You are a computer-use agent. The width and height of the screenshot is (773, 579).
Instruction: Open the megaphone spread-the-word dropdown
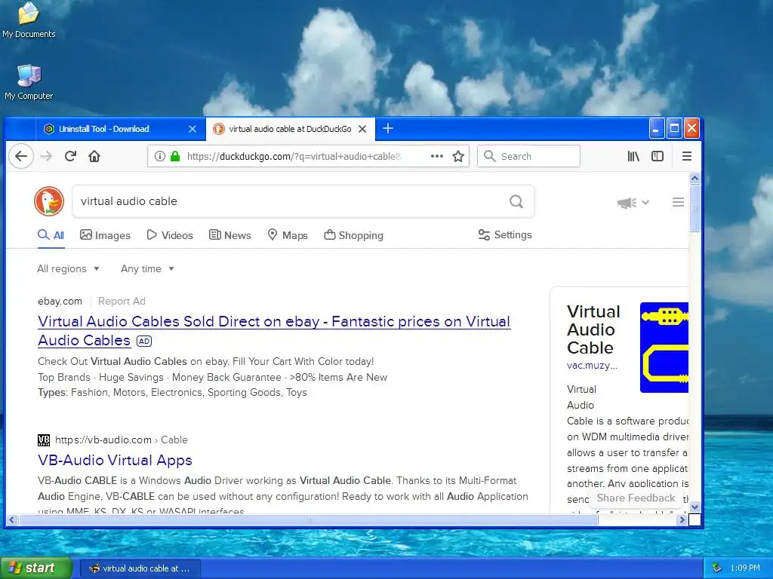[x=633, y=202]
